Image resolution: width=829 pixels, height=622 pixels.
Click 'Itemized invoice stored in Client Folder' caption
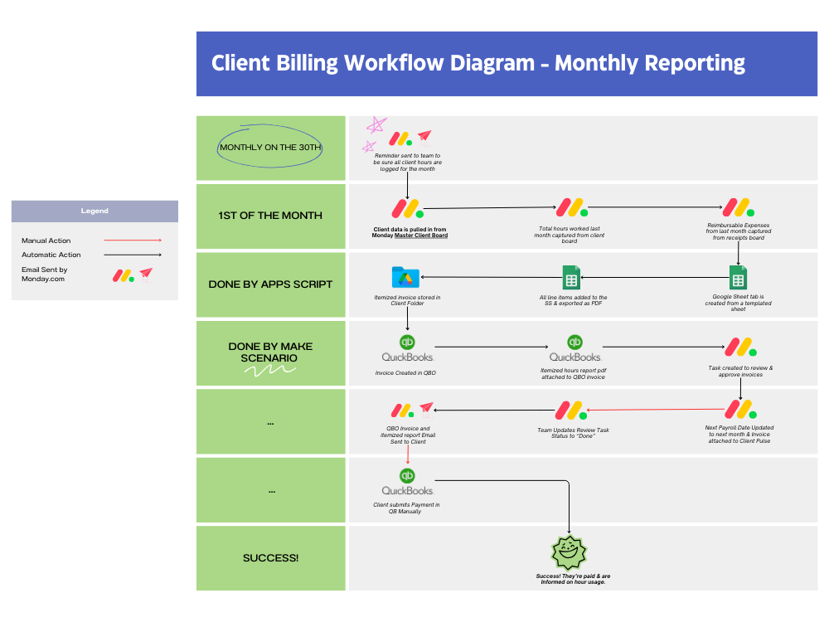pos(407,300)
